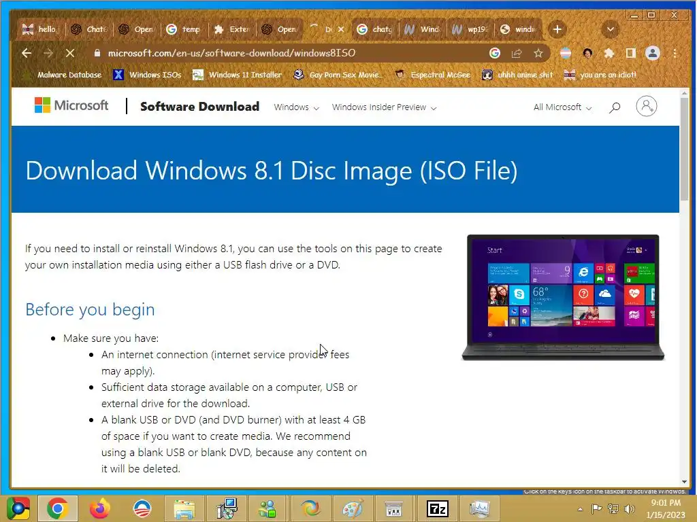Open File Explorer from the taskbar

184,508
